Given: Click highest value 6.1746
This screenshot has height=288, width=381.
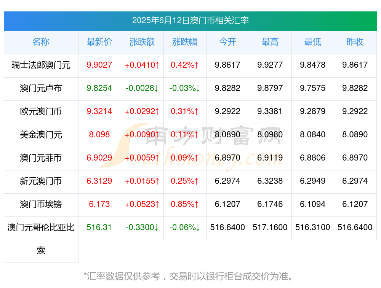Looking at the screenshot, I should 270,204.
